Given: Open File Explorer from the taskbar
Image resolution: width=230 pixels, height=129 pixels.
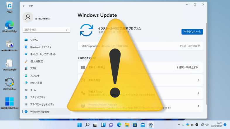Looking at the screenshot, I should point(127,125).
